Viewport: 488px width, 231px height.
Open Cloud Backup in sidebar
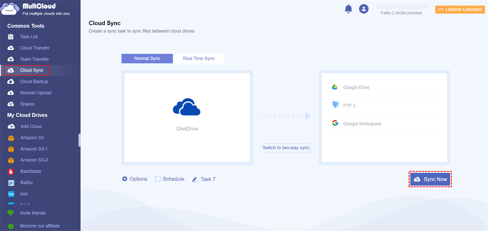34,81
